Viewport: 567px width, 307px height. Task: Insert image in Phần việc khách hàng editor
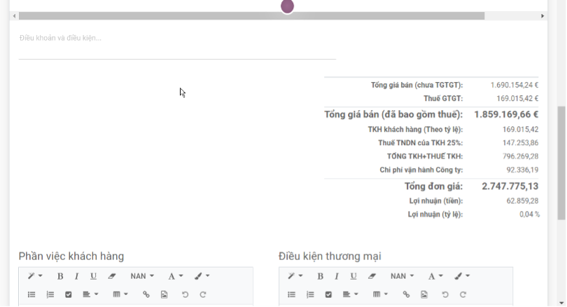[164, 294]
